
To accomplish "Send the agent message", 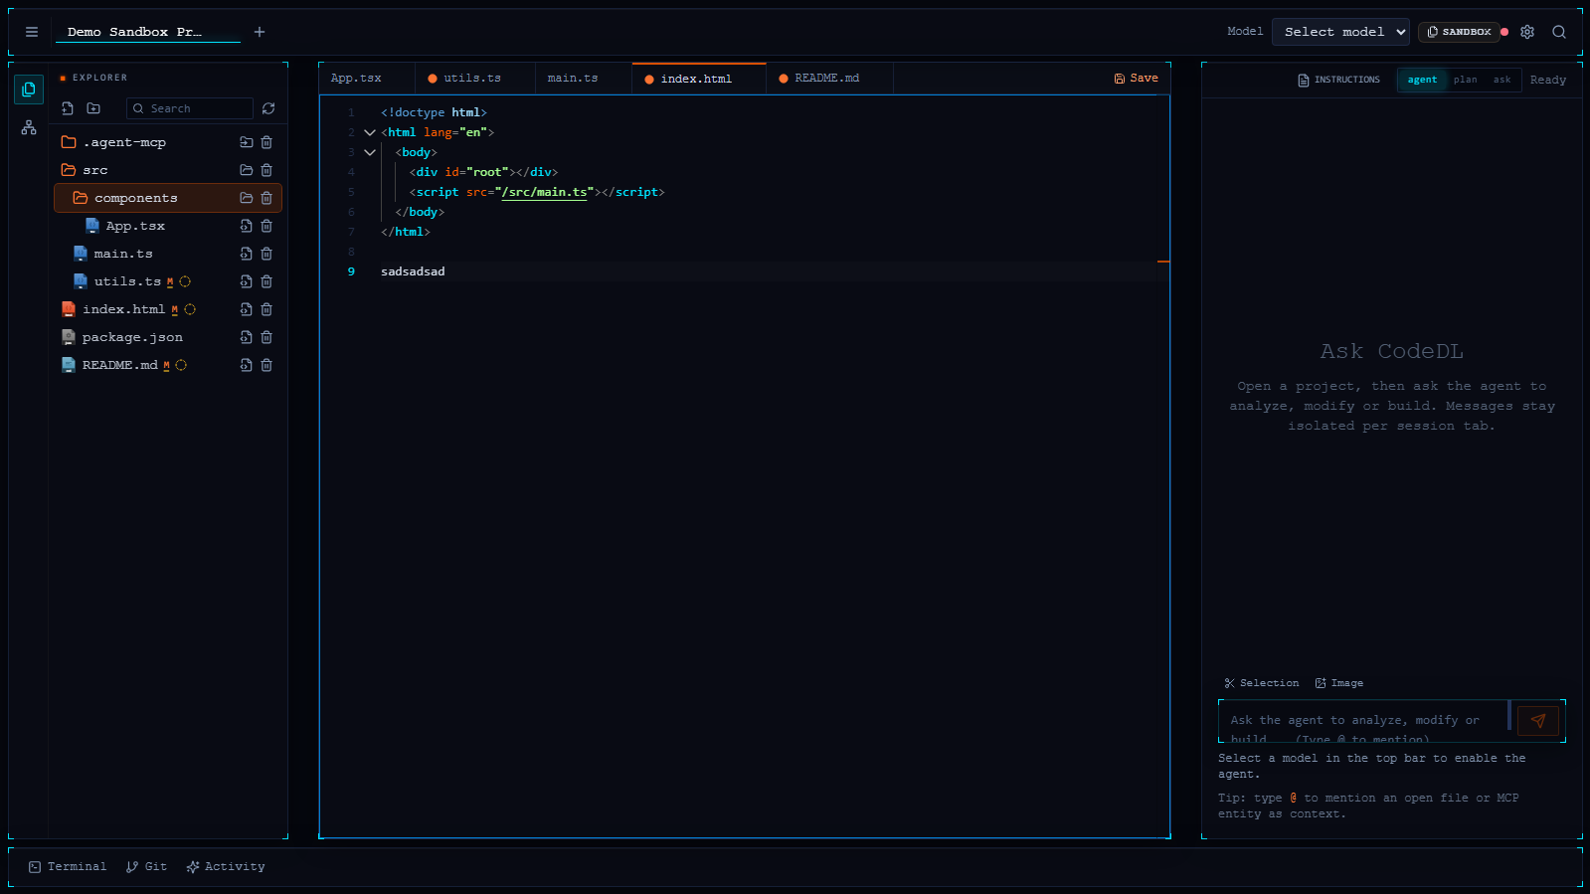I will tap(1538, 721).
